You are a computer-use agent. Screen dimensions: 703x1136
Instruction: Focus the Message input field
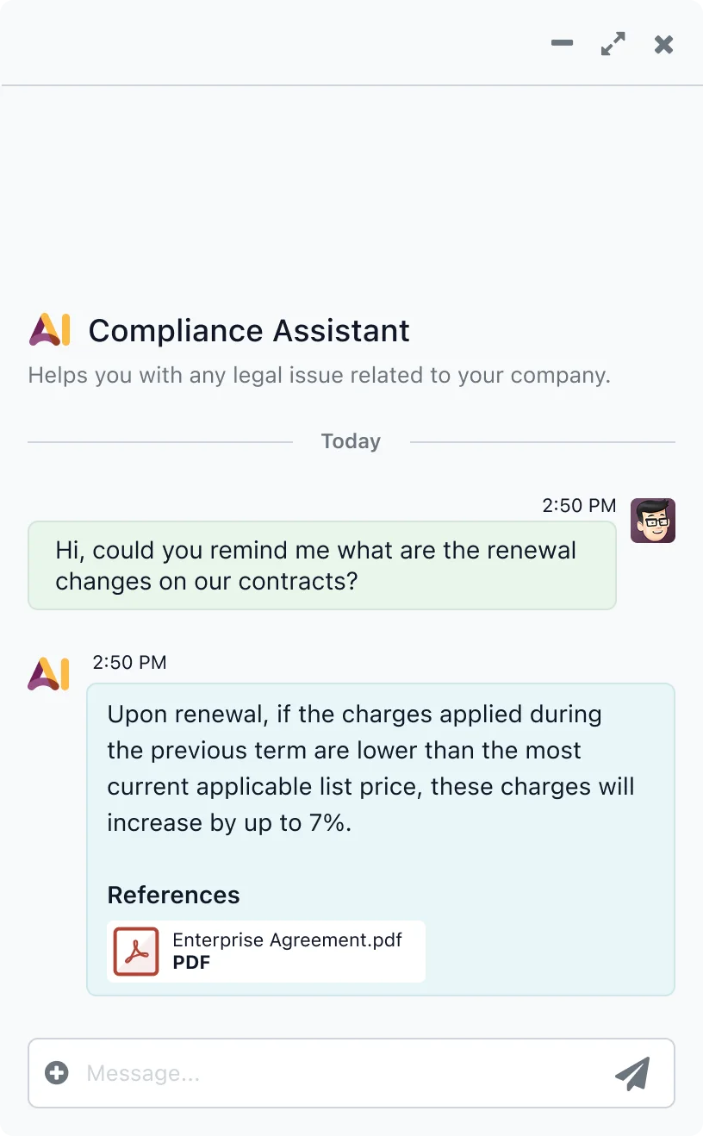click(x=336, y=1073)
